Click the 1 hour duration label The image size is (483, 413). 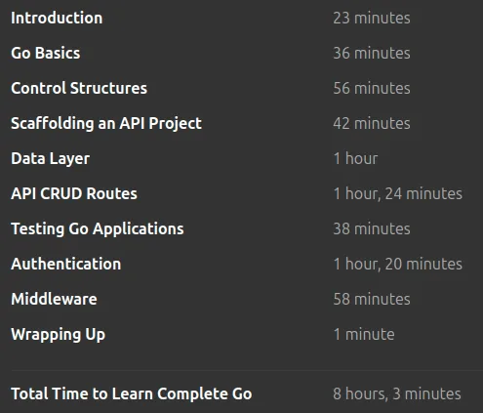coord(355,158)
